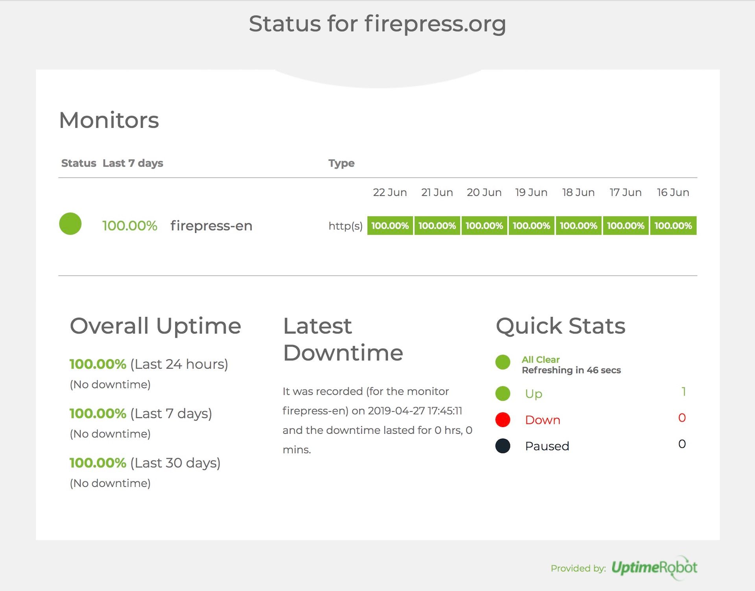Click the All Clear status text

(x=541, y=359)
